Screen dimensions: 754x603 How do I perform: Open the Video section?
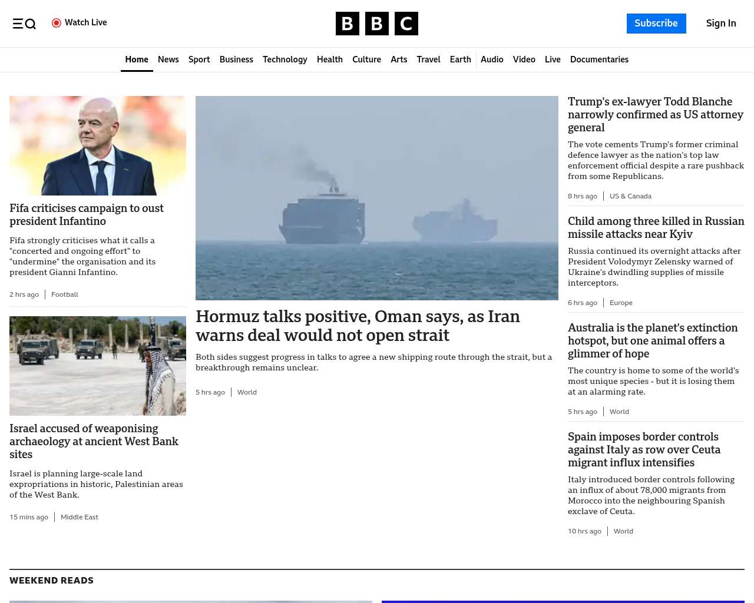point(524,59)
